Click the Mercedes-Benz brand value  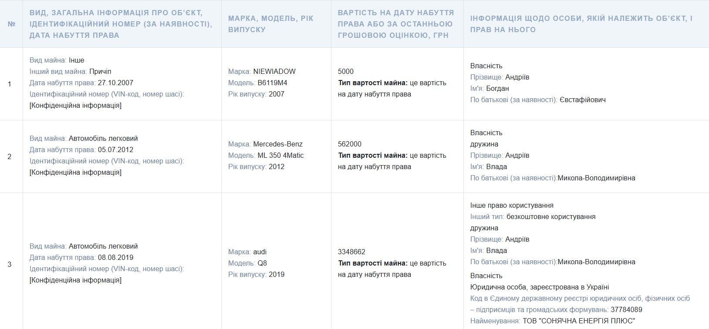point(278,144)
